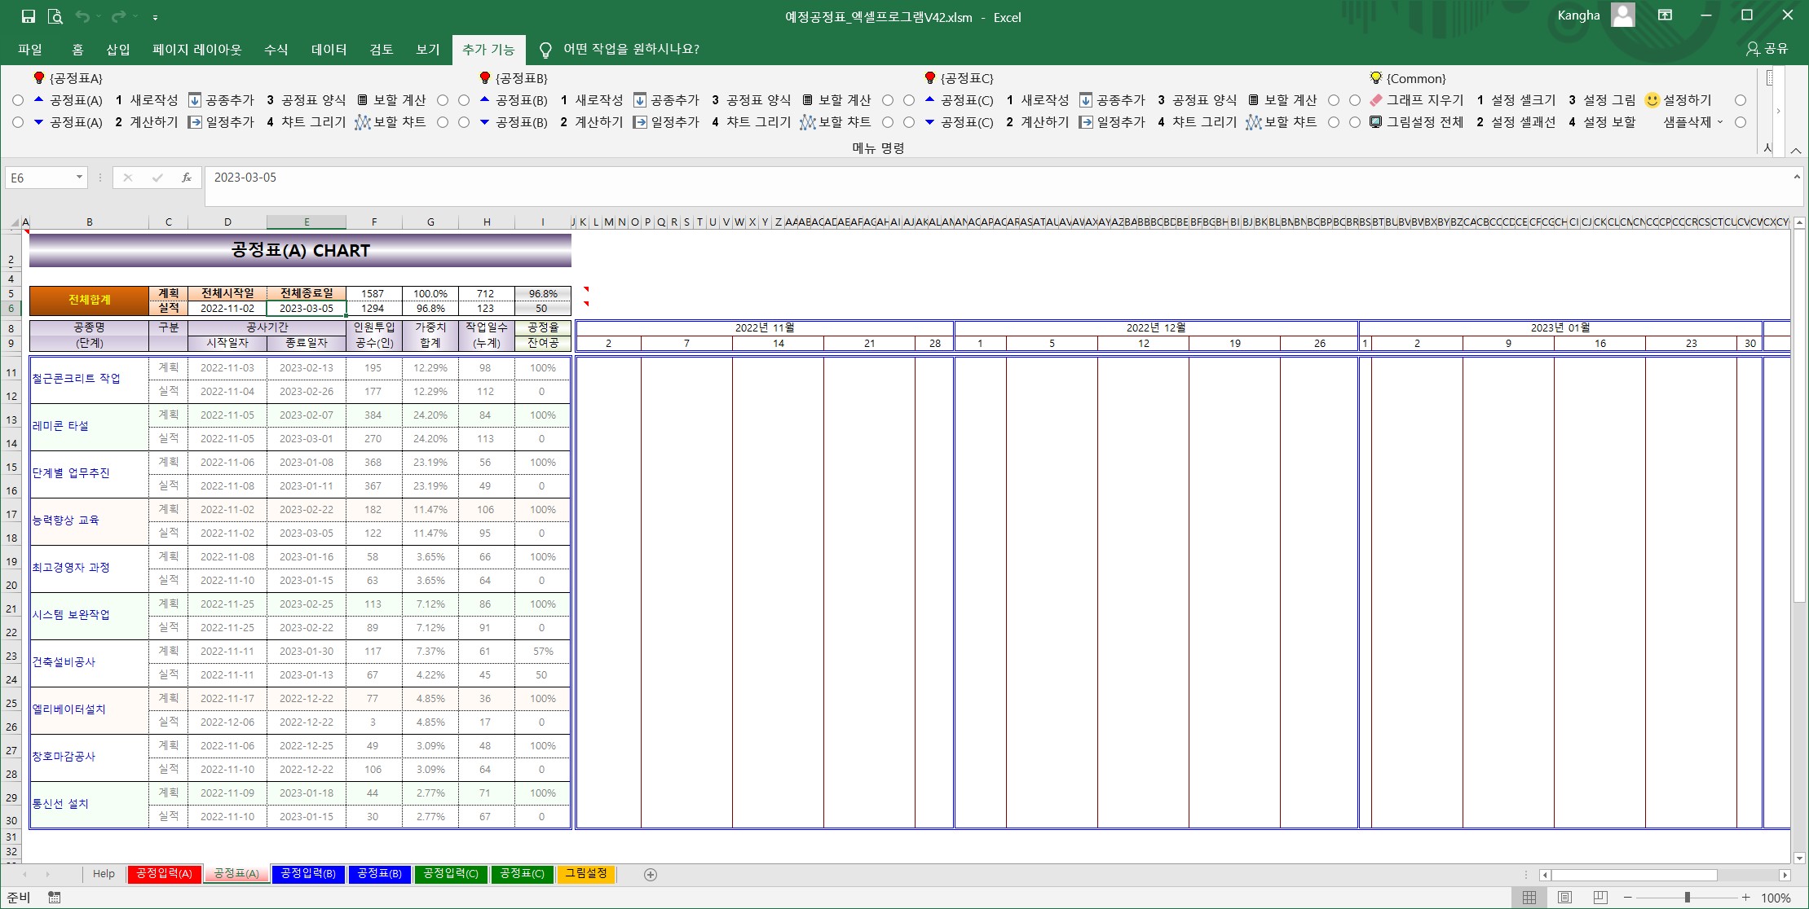This screenshot has height=909, width=1809.
Task: Click the 그래프 지우기 eraser icon
Action: pos(1376,100)
